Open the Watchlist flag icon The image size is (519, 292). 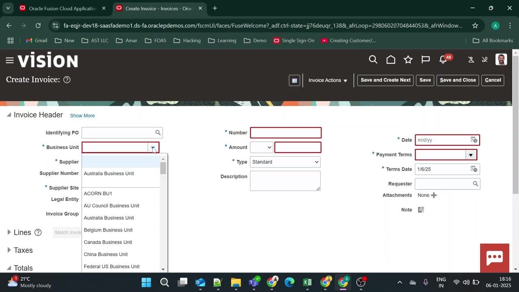point(426,60)
